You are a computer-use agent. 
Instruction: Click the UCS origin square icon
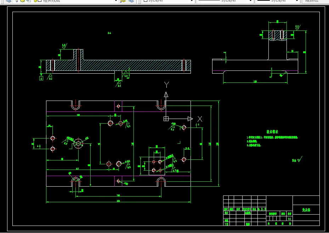point(166,119)
